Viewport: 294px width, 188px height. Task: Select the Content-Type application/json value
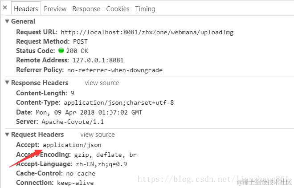(x=118, y=103)
